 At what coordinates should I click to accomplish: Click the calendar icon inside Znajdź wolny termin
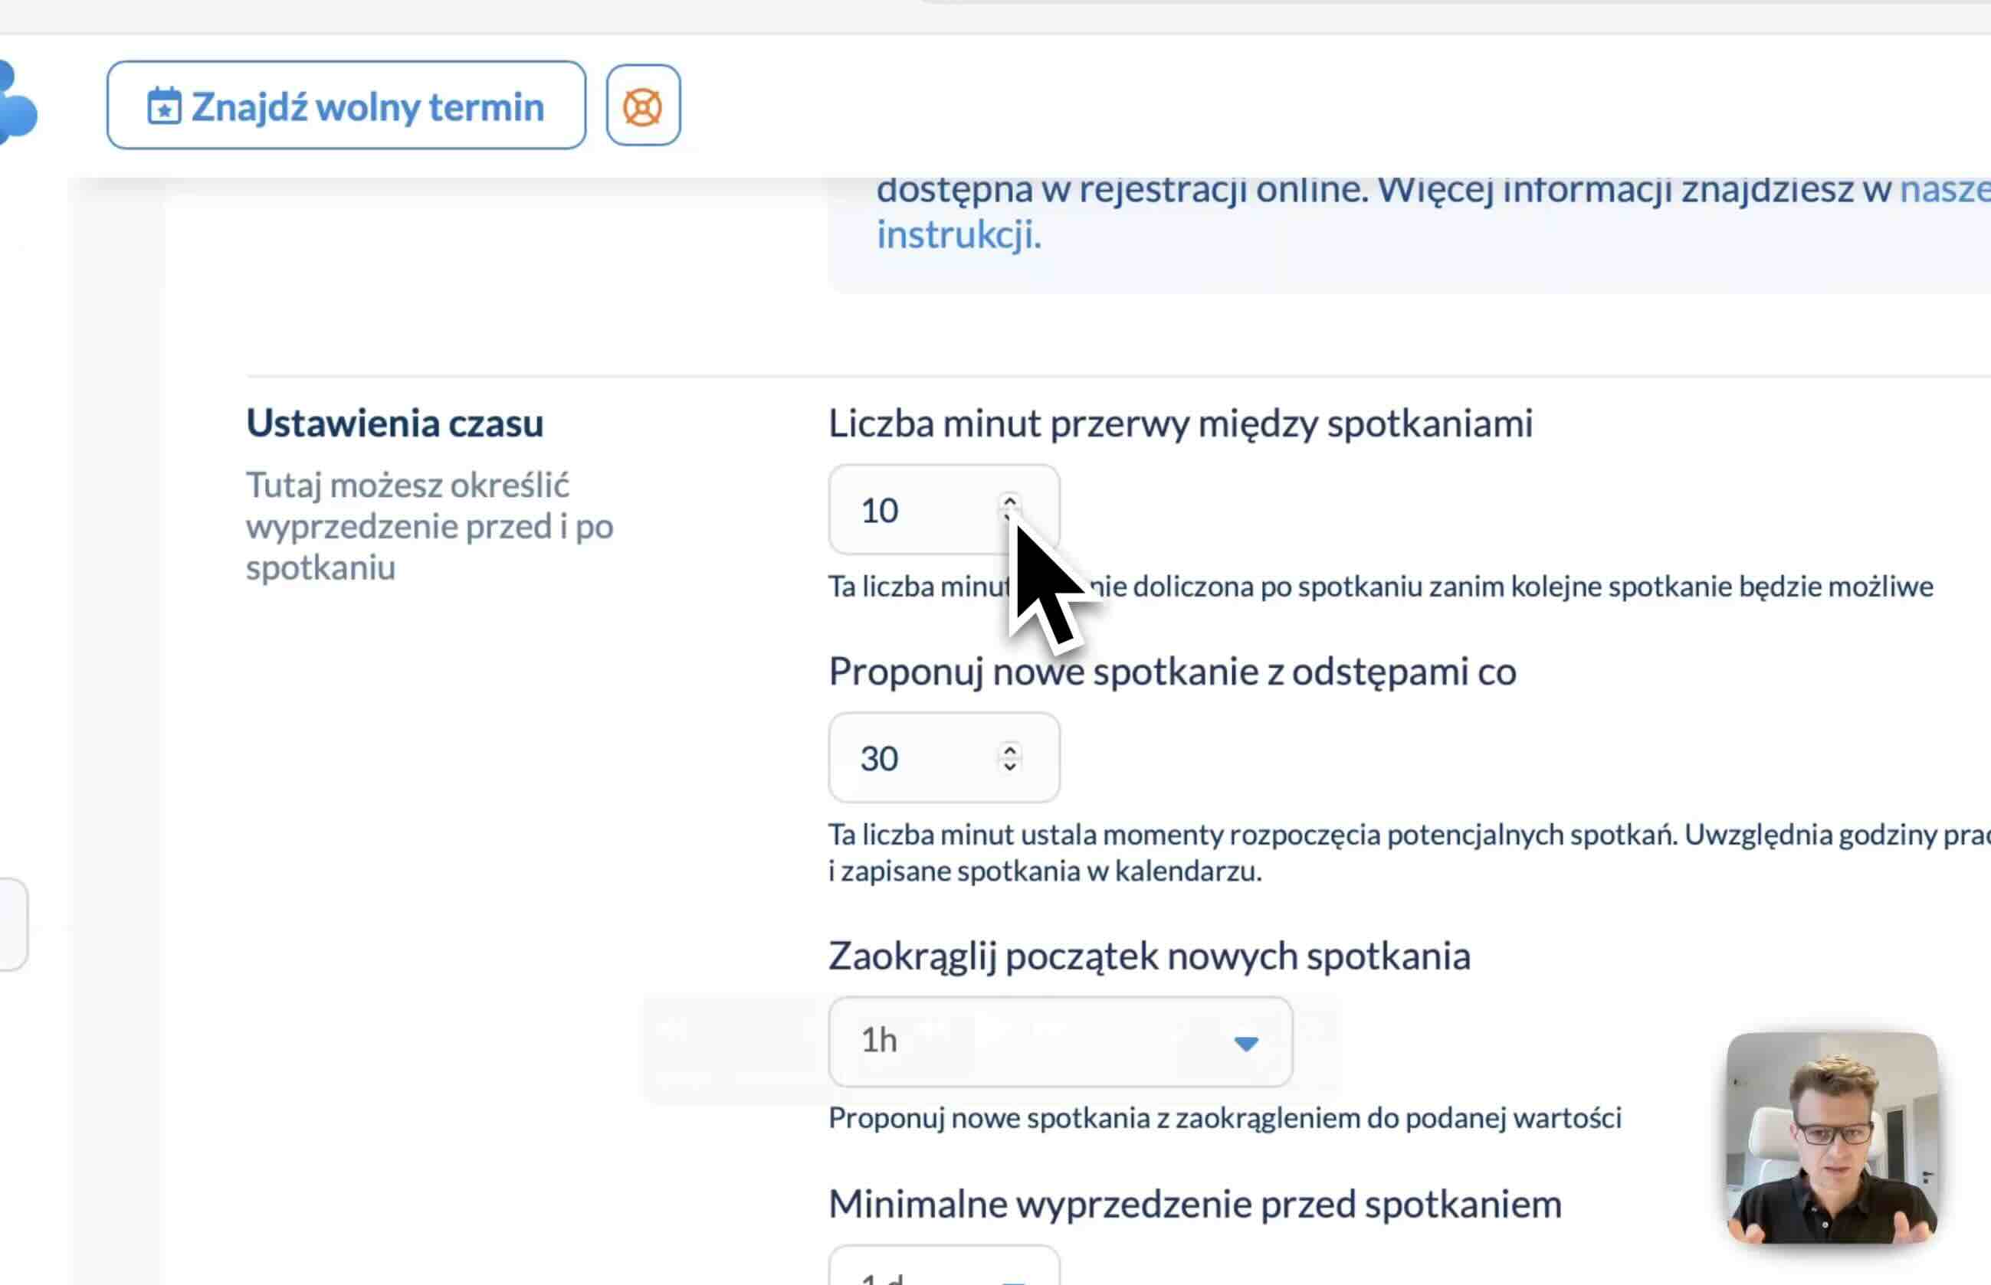164,106
